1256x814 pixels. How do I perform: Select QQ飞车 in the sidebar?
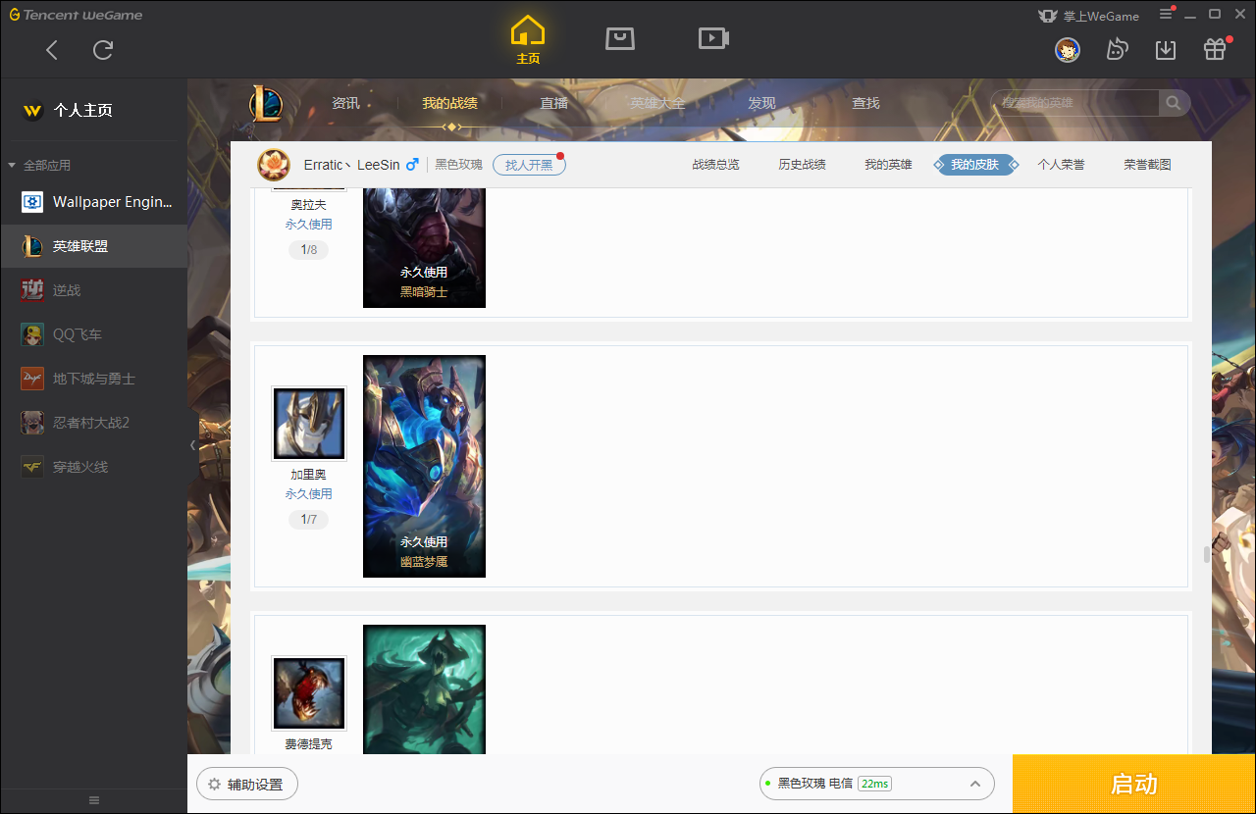coord(93,334)
